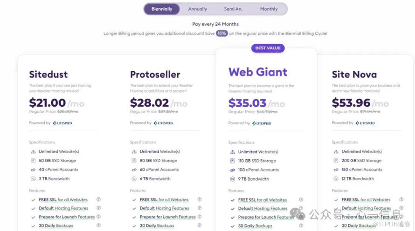Click Prepare for Launch Features under Sitedust

67,217
